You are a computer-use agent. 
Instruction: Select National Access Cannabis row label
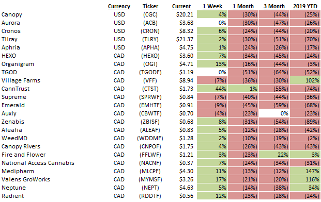pyautogui.click(x=38, y=163)
